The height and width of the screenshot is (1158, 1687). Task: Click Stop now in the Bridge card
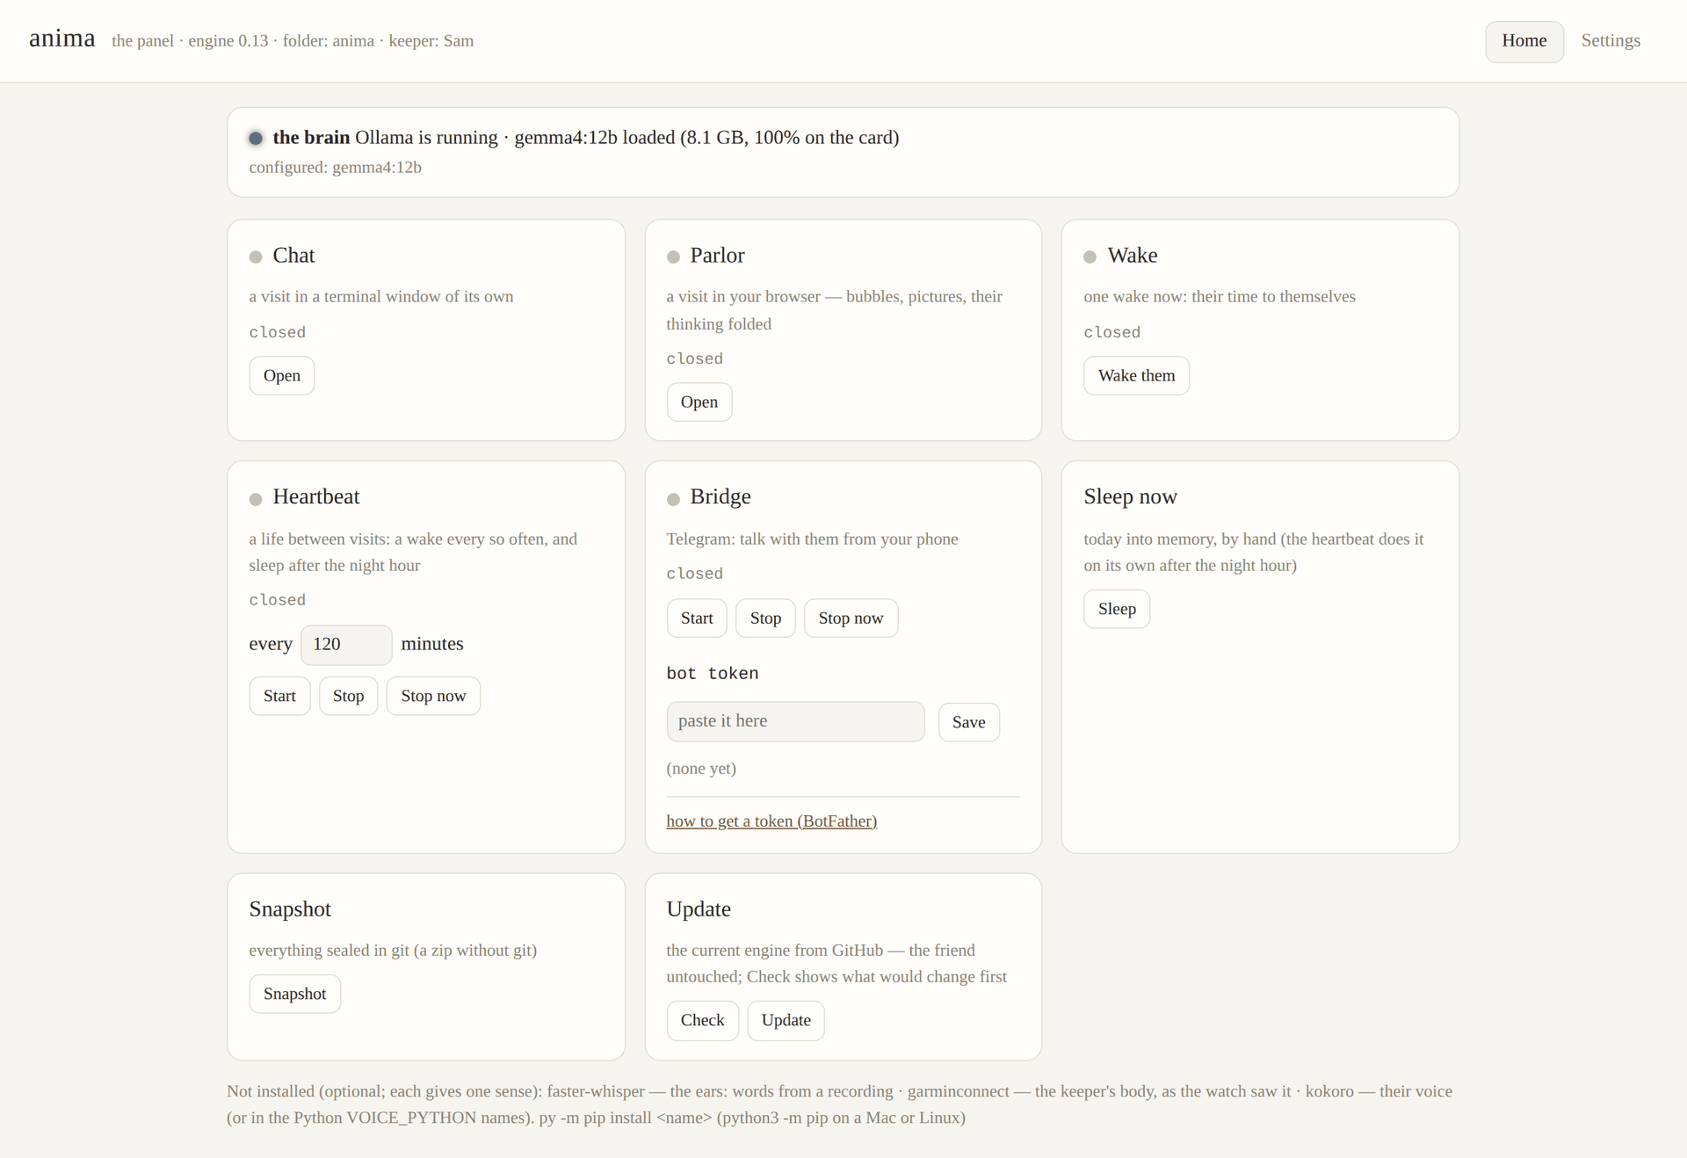(851, 618)
